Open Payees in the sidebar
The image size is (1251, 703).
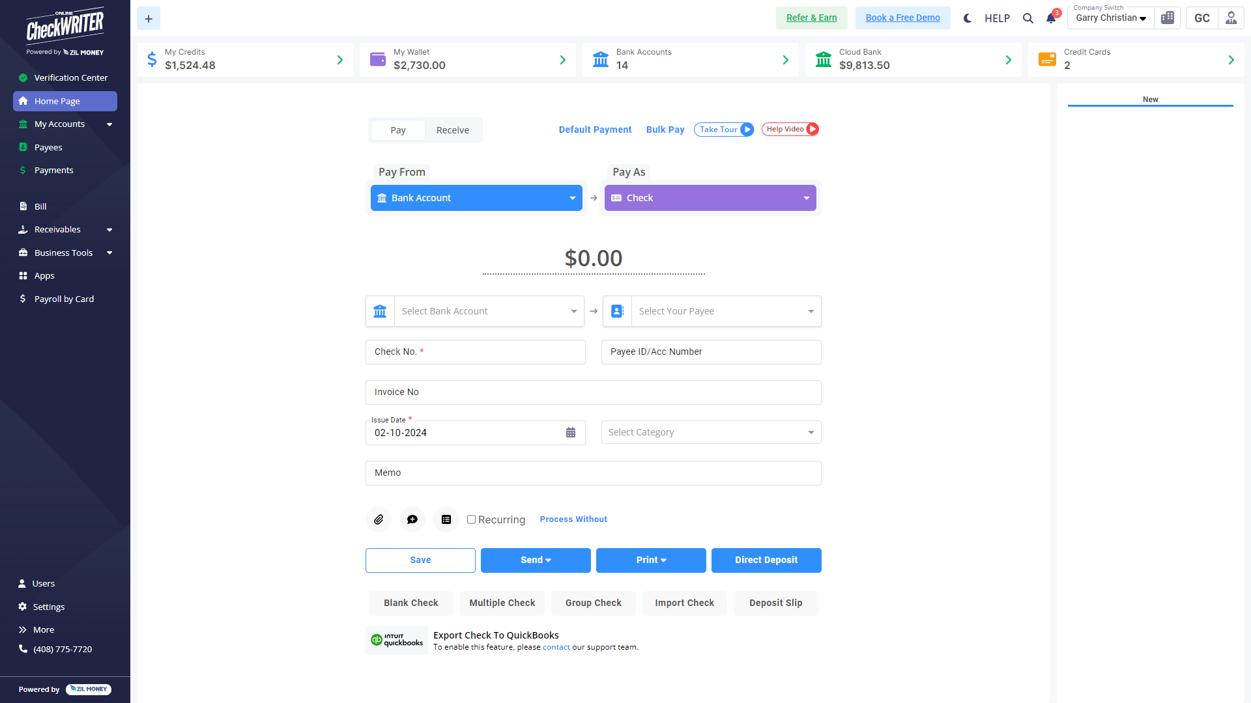[48, 147]
